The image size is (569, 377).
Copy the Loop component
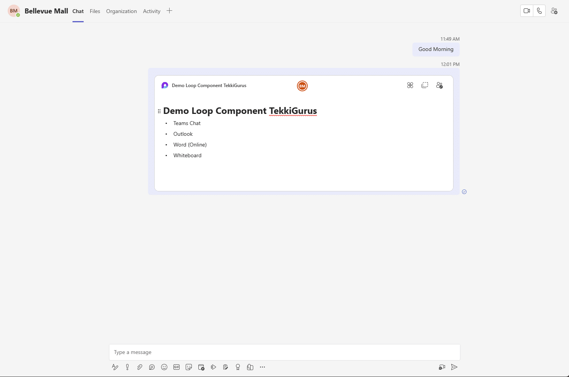(425, 85)
